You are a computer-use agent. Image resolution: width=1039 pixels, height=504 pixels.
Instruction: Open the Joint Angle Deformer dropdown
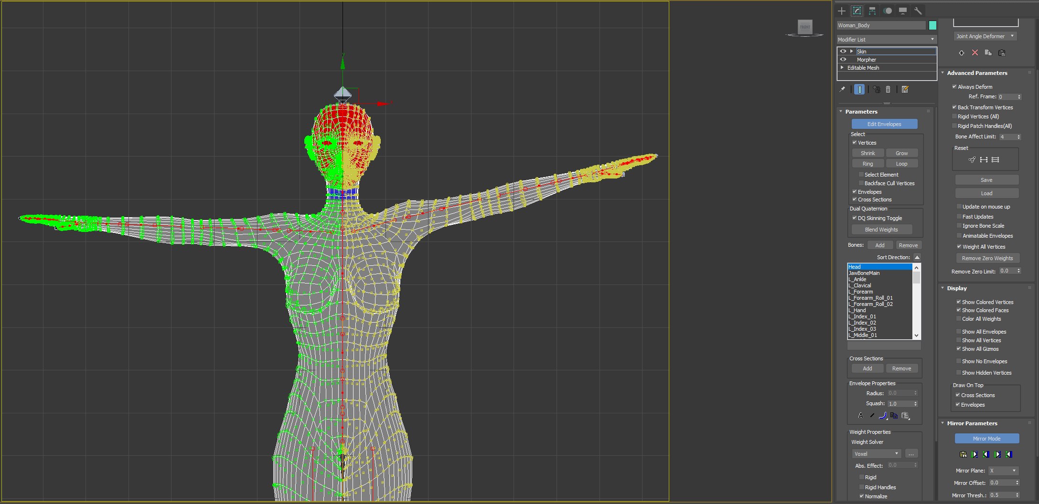pyautogui.click(x=985, y=36)
